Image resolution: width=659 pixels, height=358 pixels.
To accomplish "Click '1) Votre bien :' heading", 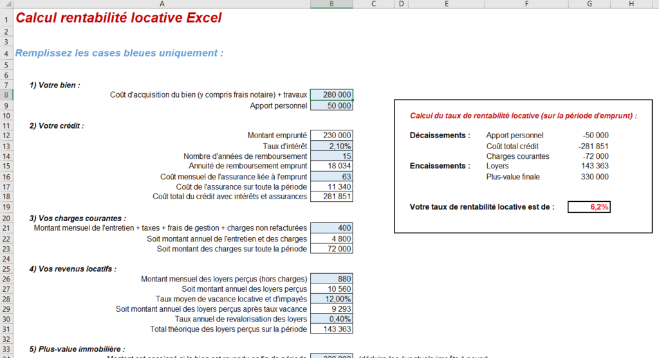I will pos(55,85).
